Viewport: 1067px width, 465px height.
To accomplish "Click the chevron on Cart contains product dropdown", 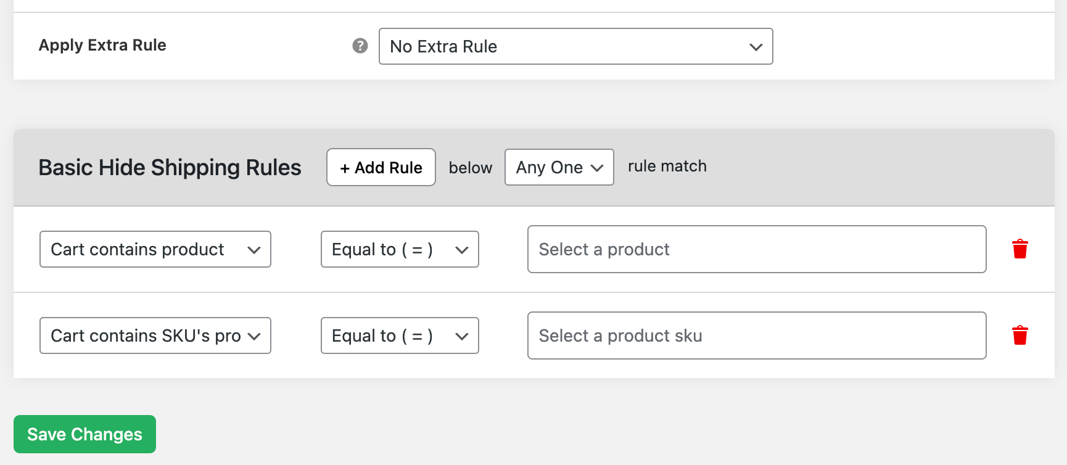I will [253, 250].
